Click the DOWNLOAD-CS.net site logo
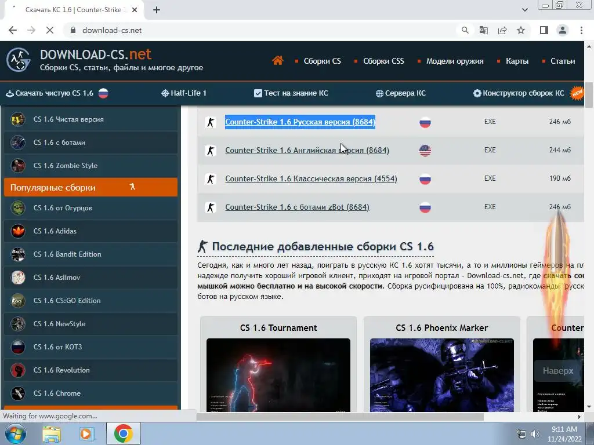This screenshot has height=445, width=594. pos(18,60)
